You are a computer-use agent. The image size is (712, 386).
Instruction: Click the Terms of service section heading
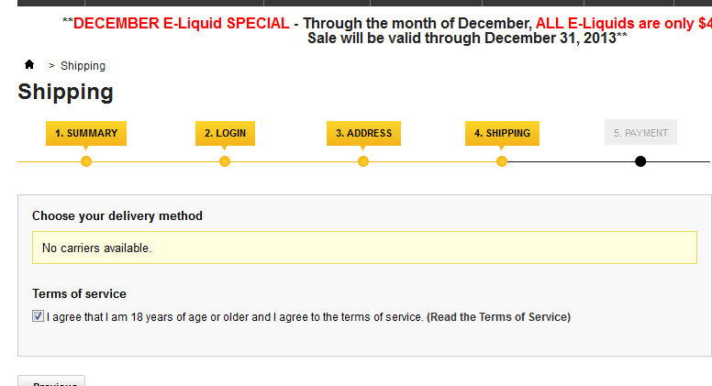pyautogui.click(x=79, y=293)
